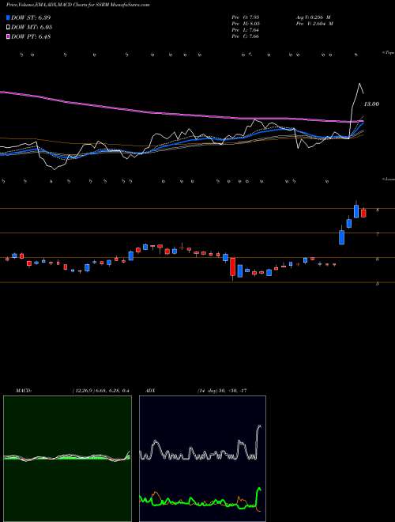Click the white DOW MT legend swatch
Image resolution: width=395 pixels, height=522 pixels.
pos(9,28)
